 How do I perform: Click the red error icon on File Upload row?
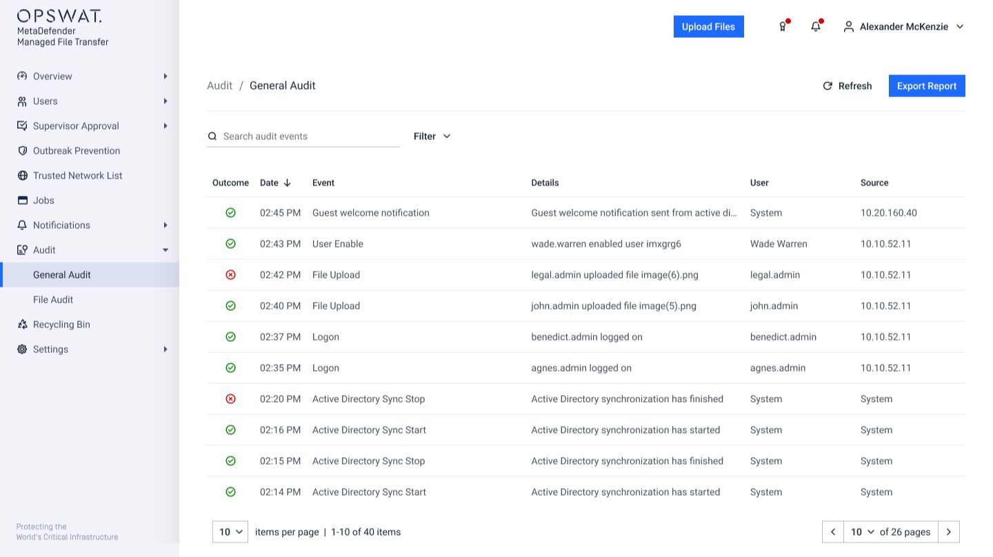tap(230, 274)
